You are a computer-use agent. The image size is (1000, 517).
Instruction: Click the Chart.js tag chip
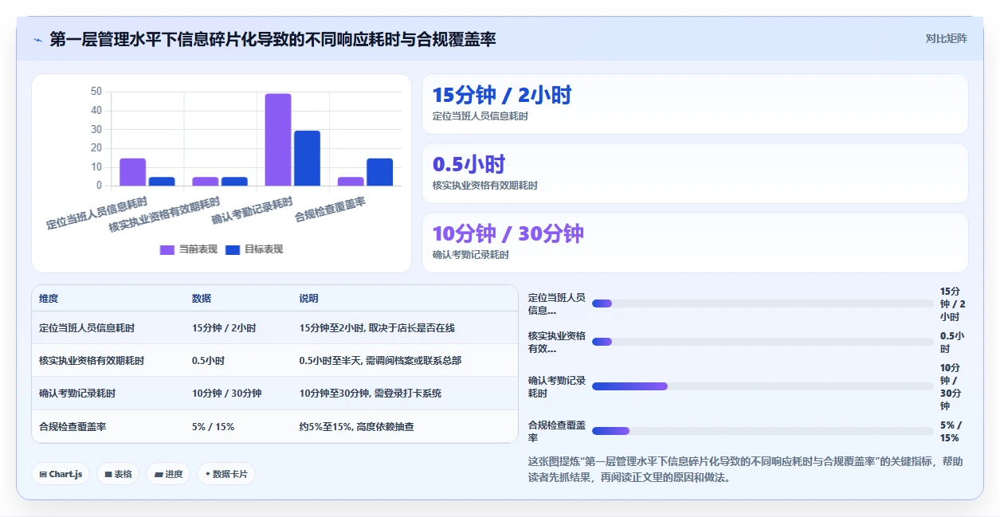[61, 474]
